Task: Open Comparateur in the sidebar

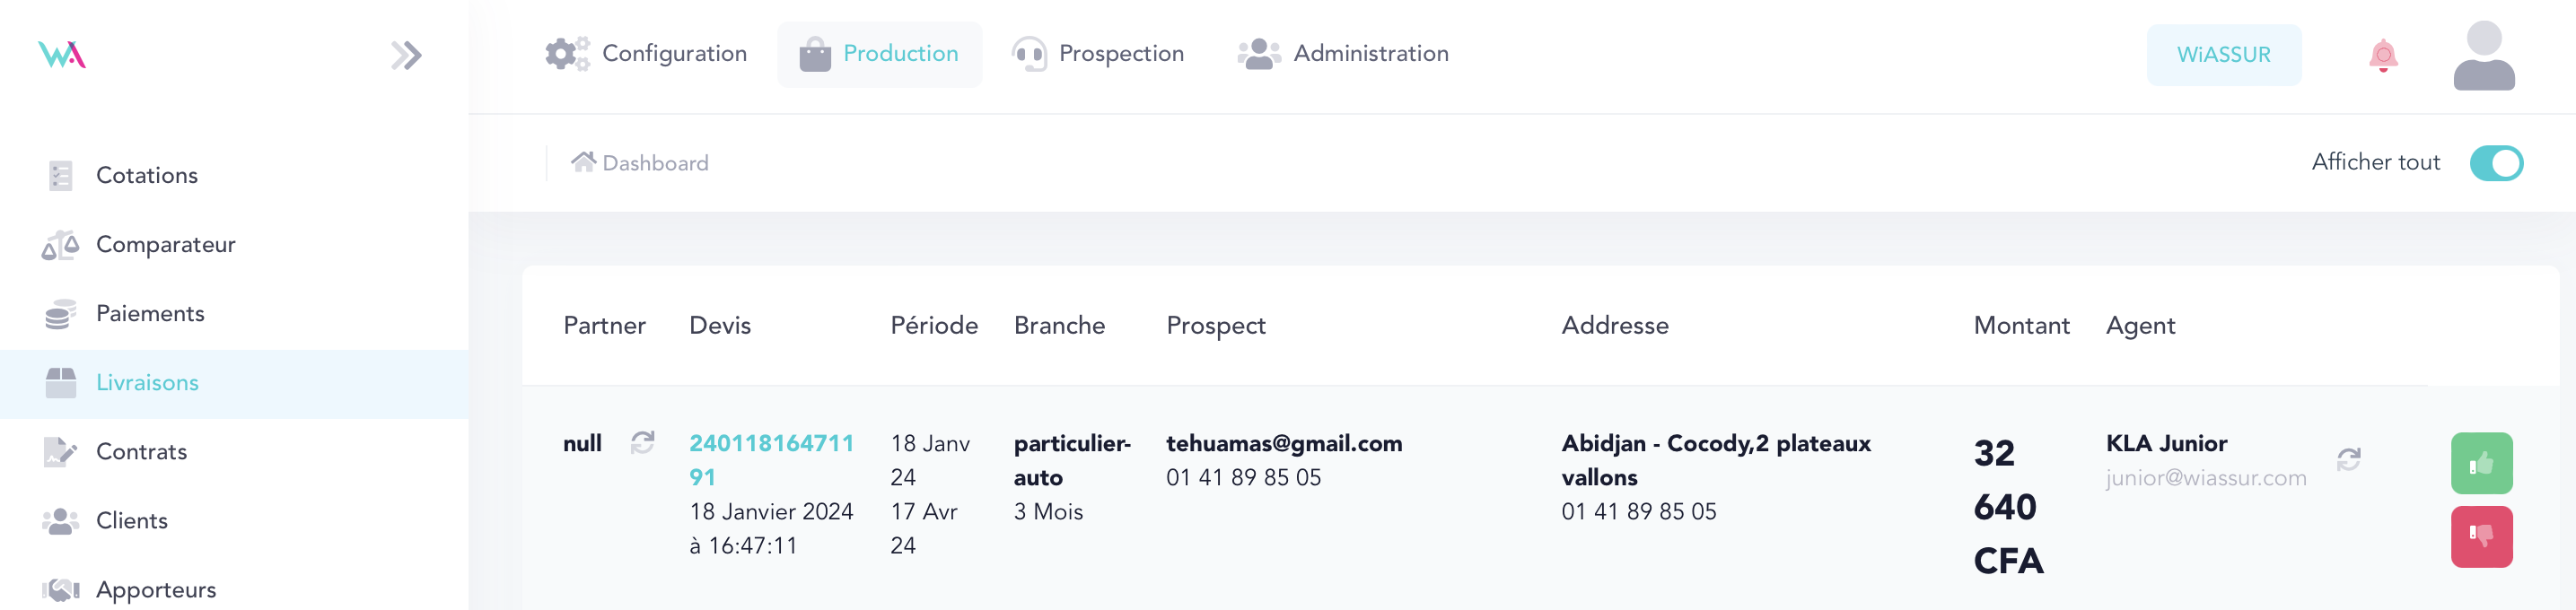Action: pos(165,244)
